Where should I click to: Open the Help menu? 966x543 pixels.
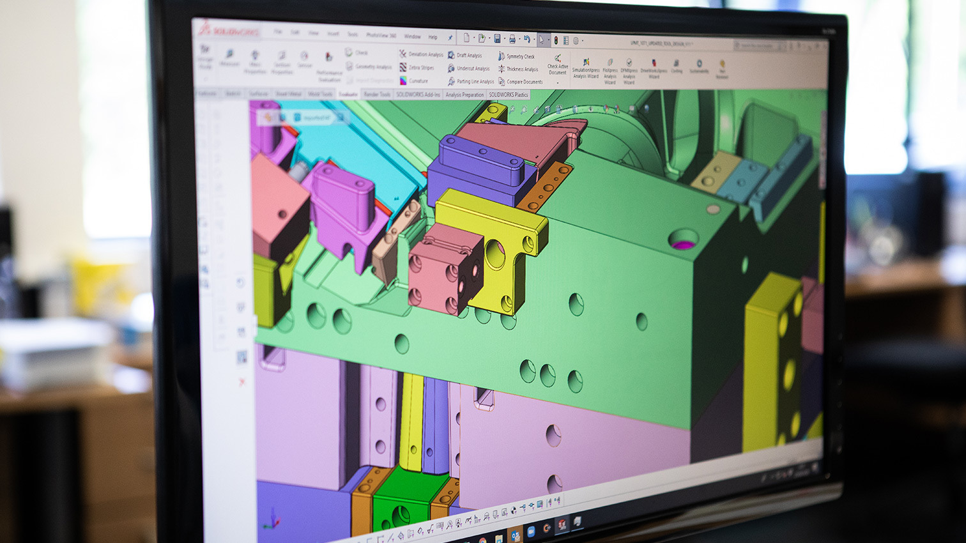pos(433,36)
